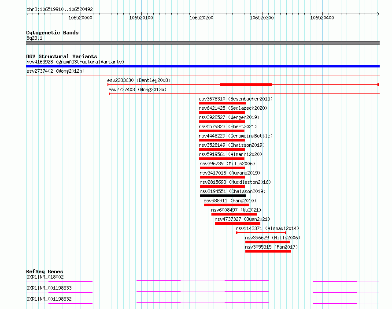
Task: Click nsv3194551 (Chaisson2019) label
Action: [233, 191]
